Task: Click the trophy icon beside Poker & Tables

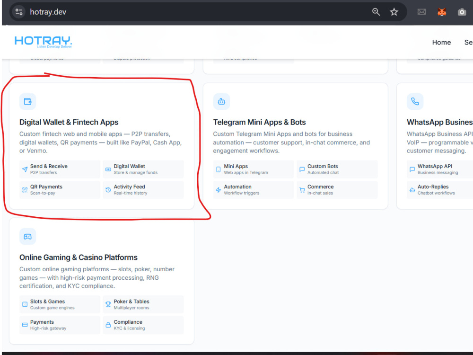Action: point(108,304)
